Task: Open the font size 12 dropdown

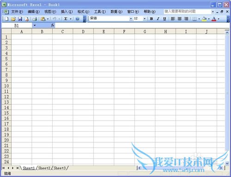Action: pyautogui.click(x=145, y=19)
